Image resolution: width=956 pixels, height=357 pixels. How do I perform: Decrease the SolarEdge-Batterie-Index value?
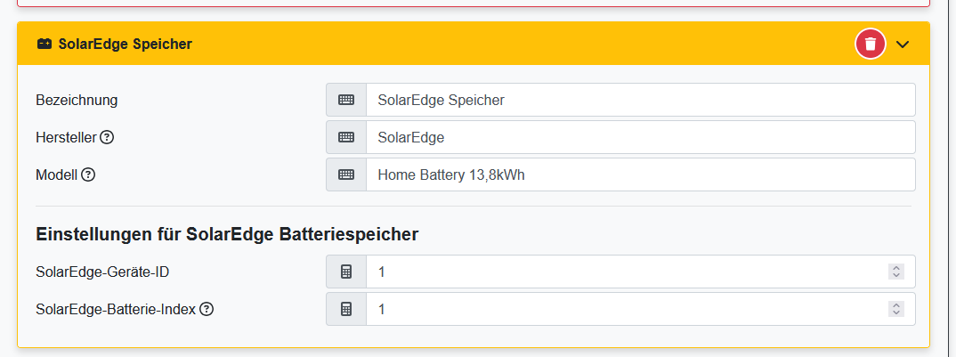point(896,313)
